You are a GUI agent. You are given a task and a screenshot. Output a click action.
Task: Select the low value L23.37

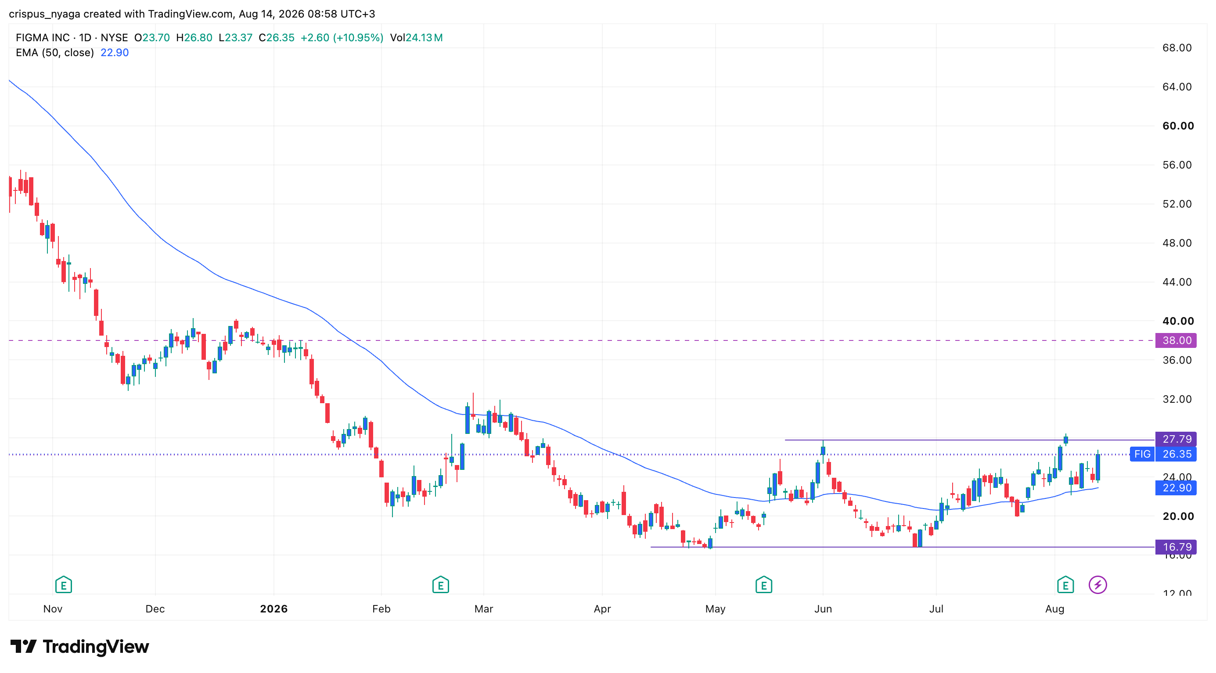[236, 38]
